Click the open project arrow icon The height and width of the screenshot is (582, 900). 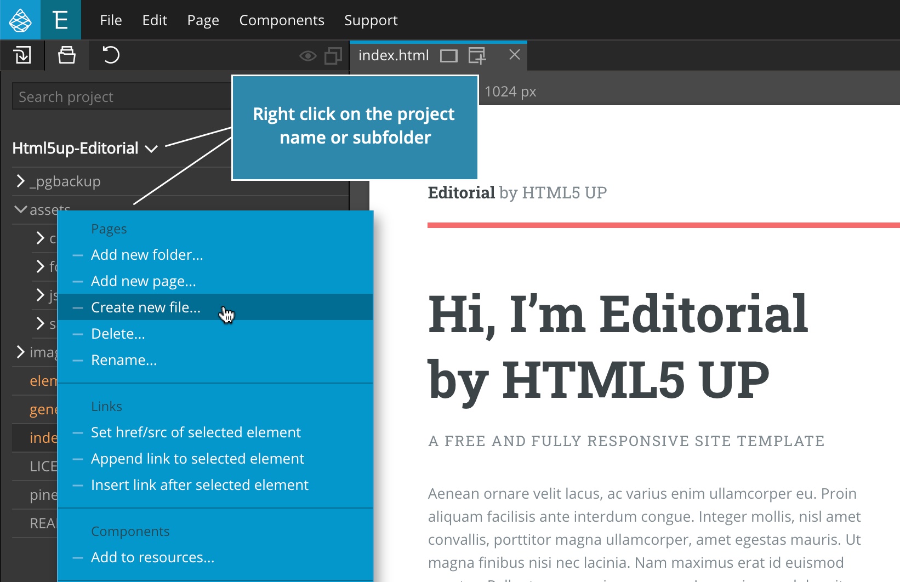click(22, 55)
